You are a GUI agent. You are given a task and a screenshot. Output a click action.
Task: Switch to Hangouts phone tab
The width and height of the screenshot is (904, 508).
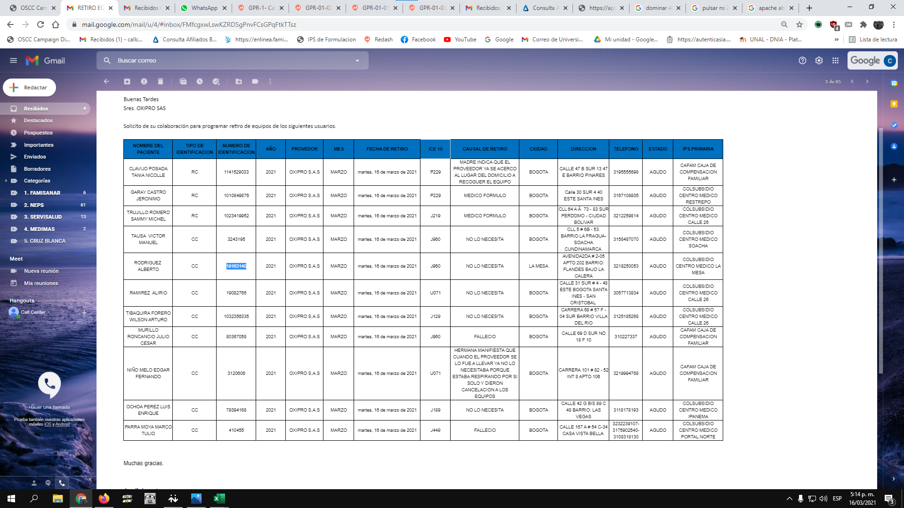(x=62, y=483)
